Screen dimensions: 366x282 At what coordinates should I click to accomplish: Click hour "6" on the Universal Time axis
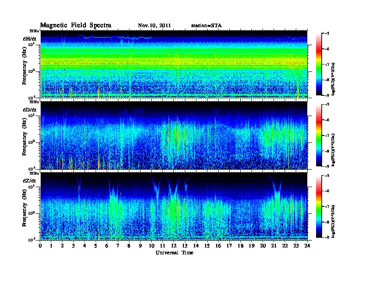click(x=107, y=246)
